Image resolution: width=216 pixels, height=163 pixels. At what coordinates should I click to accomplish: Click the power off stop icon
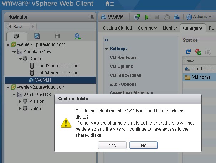click(156, 17)
